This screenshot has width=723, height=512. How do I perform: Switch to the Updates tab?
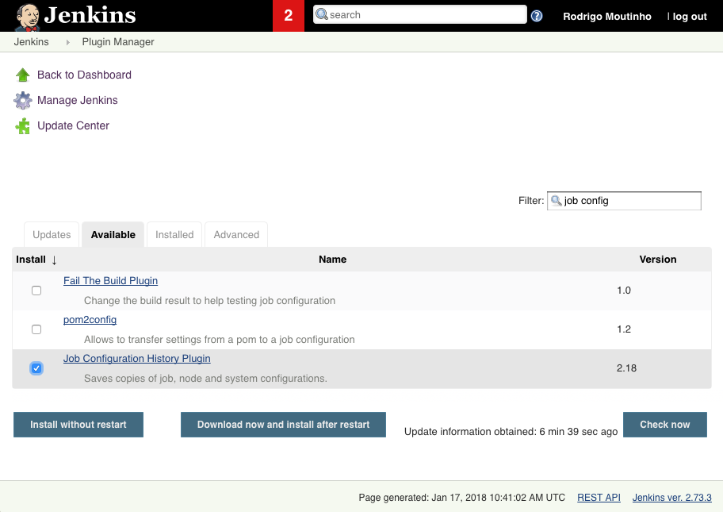[x=52, y=235]
